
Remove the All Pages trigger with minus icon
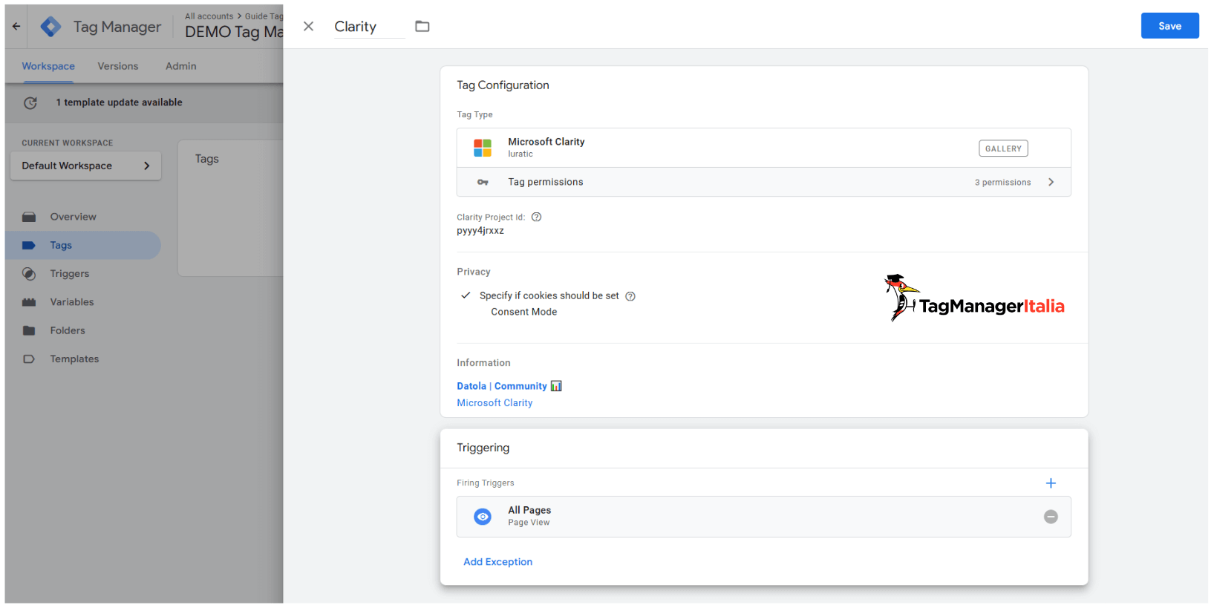click(1050, 517)
